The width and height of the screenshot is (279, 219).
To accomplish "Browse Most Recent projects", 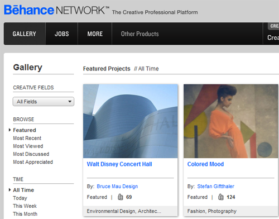I will [x=27, y=138].
